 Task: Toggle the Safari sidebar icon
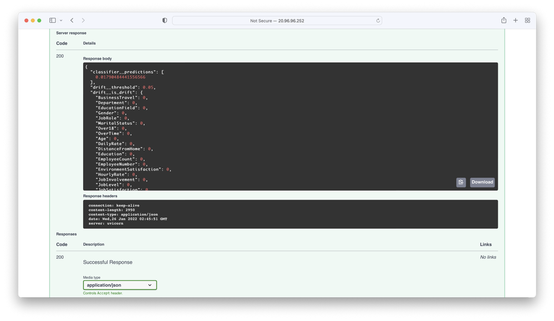coord(52,21)
